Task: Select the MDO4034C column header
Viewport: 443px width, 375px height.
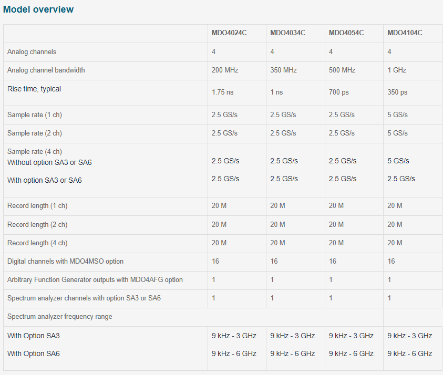Action: coord(287,33)
